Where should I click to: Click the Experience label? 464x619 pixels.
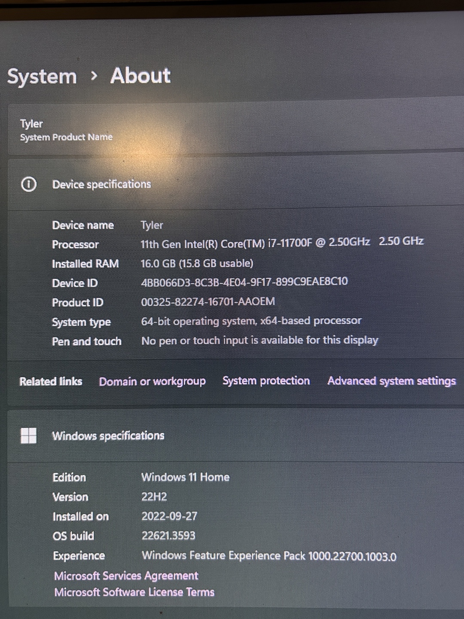tap(79, 556)
